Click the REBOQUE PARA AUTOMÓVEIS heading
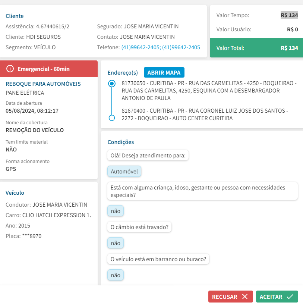The height and width of the screenshot is (304, 303). coord(43,84)
